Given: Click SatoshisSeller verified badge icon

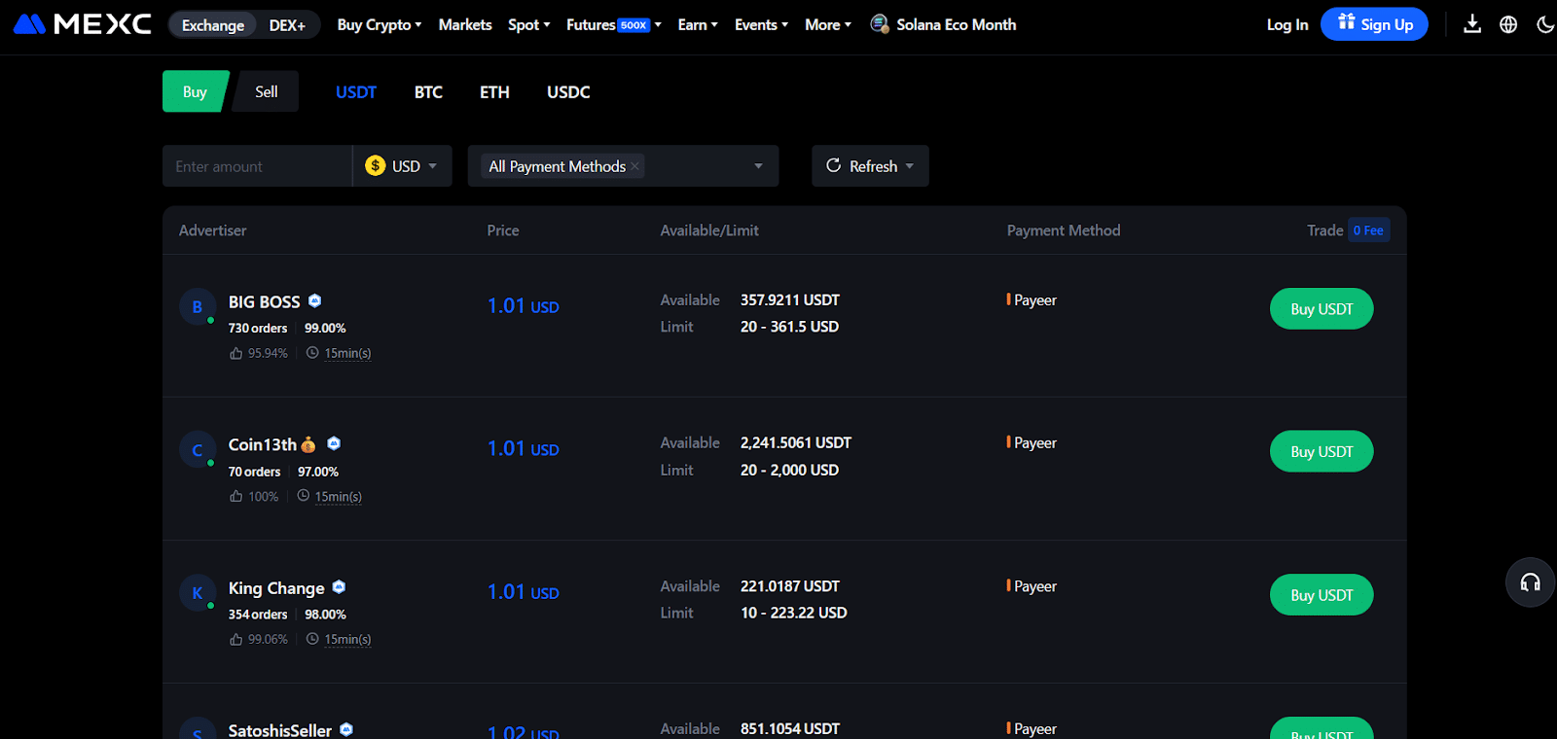Looking at the screenshot, I should point(346,729).
